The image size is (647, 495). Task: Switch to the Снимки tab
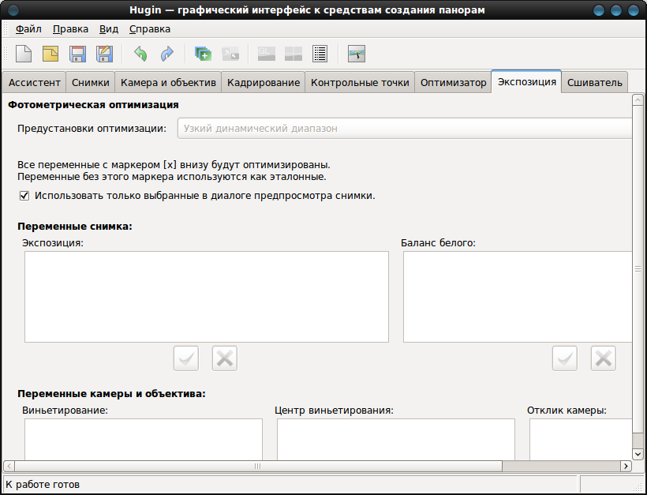[91, 83]
